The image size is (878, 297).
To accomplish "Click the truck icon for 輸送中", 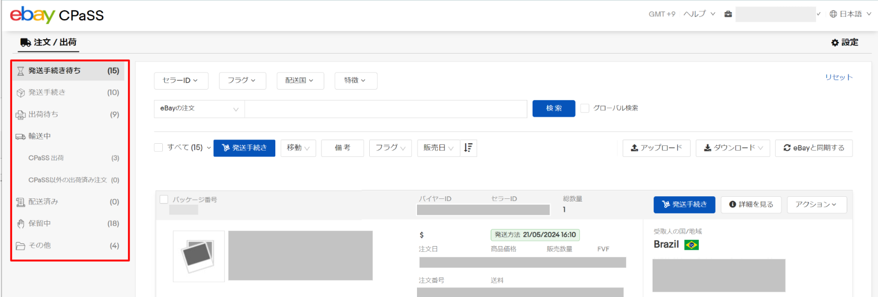I will pyautogui.click(x=21, y=137).
